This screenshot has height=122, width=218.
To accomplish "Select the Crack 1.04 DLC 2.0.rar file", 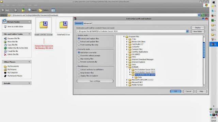I will (x=44, y=26).
